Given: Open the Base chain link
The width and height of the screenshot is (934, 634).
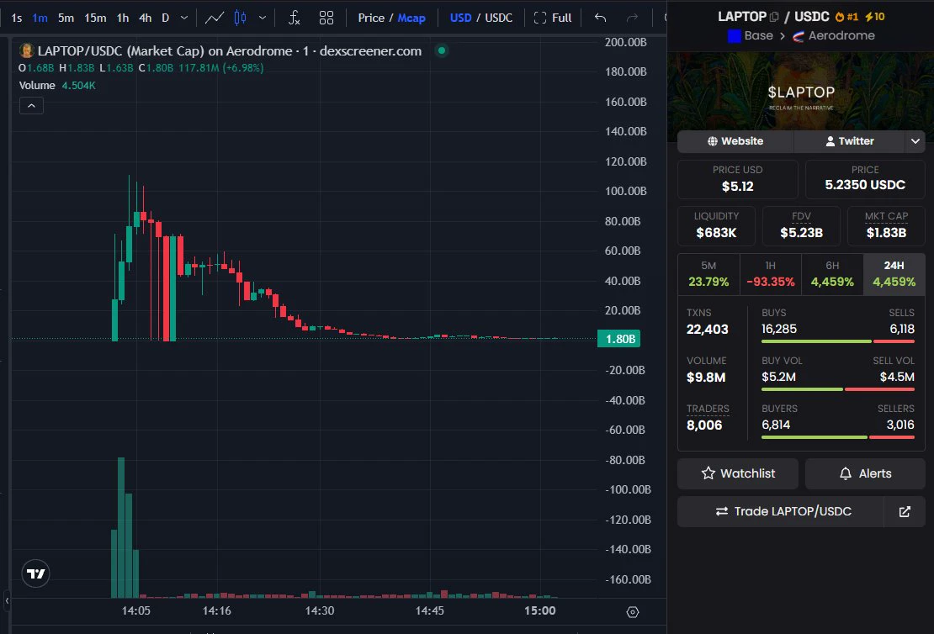Looking at the screenshot, I should [x=751, y=35].
